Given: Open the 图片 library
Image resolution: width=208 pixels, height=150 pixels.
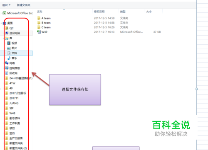Looking at the screenshot, I should pyautogui.click(x=12, y=48).
